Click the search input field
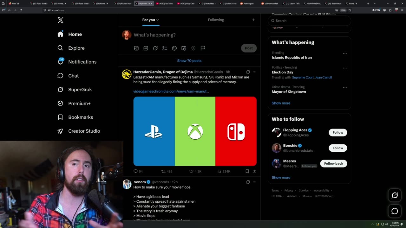 click(309, 21)
